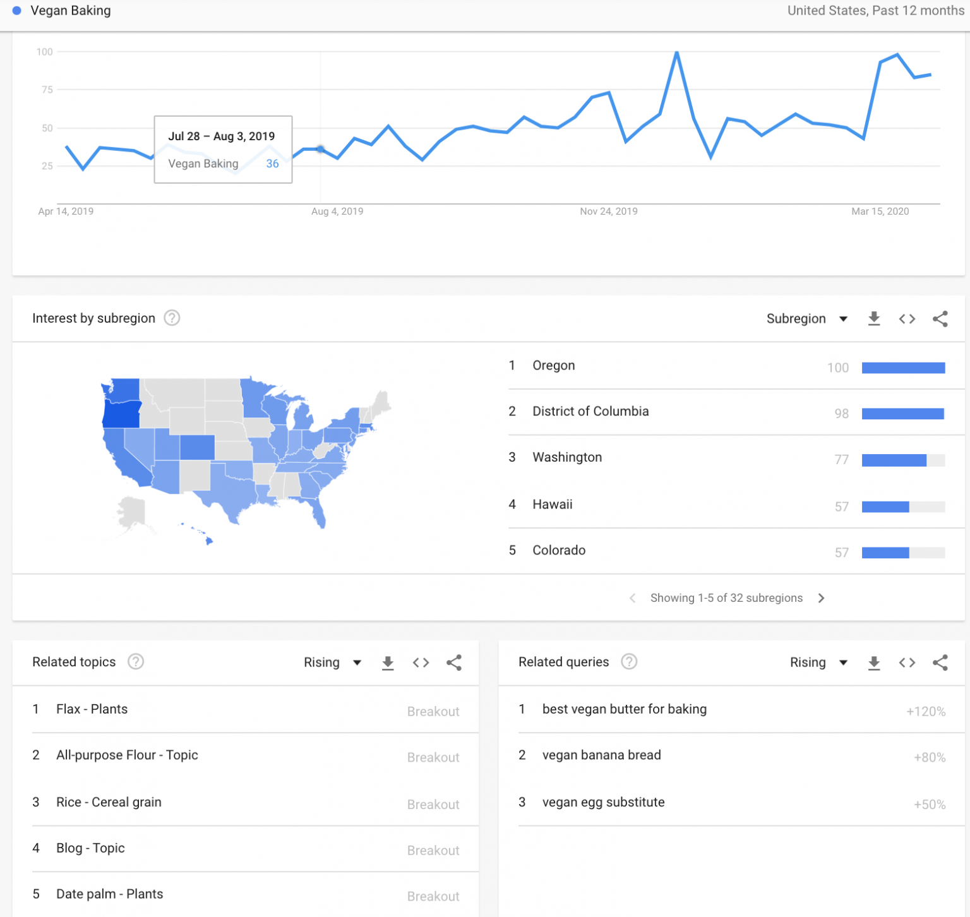Screen dimensions: 970x917
Task: Click the Vegan Baking term chip
Action: 63,10
